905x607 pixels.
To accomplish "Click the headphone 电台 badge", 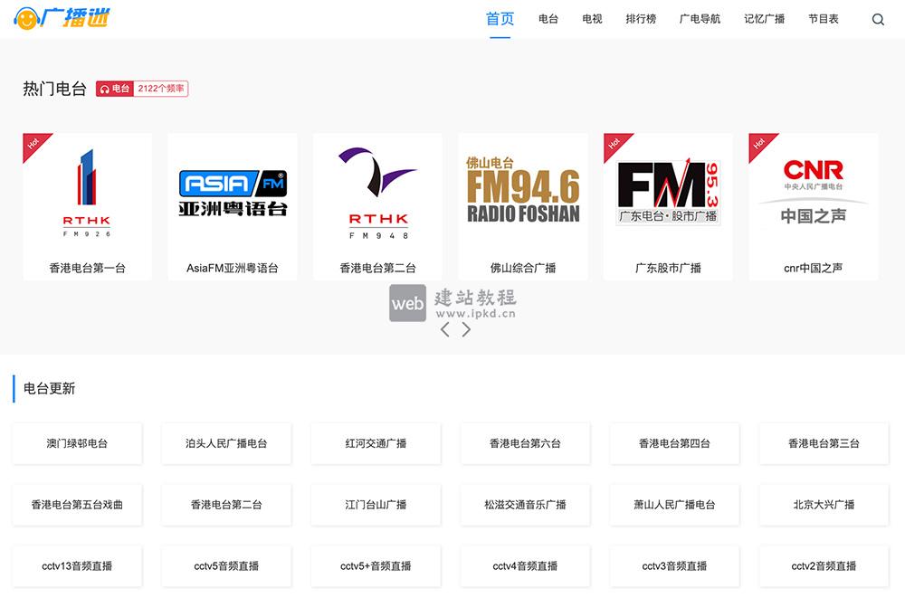I will click(x=114, y=89).
